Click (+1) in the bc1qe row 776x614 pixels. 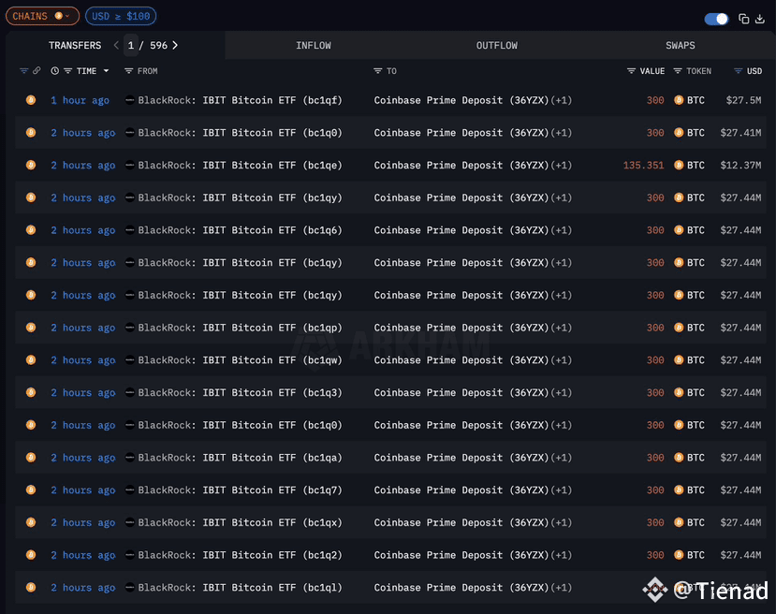tap(562, 166)
